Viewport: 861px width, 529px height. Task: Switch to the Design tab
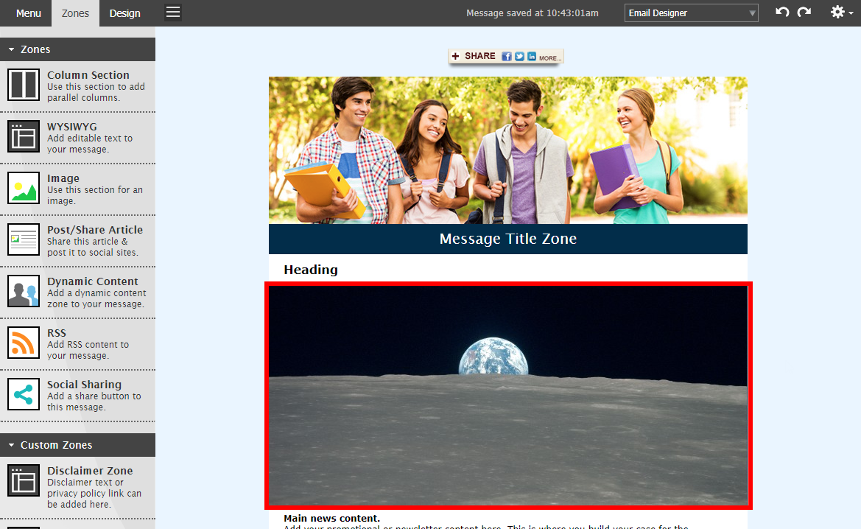(124, 13)
